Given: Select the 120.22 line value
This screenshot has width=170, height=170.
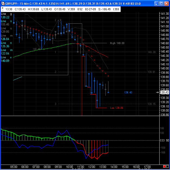Looking at the screenshot, I should (x=5, y=17).
